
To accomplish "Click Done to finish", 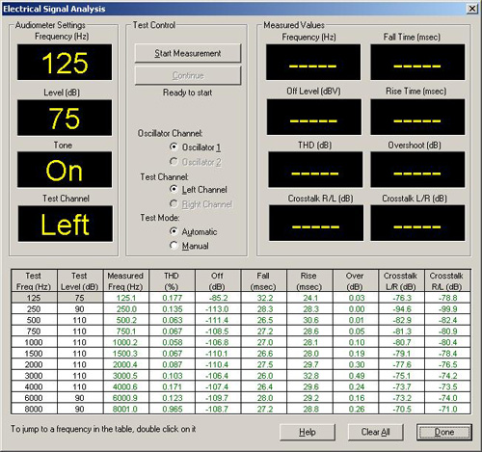I will click(444, 432).
